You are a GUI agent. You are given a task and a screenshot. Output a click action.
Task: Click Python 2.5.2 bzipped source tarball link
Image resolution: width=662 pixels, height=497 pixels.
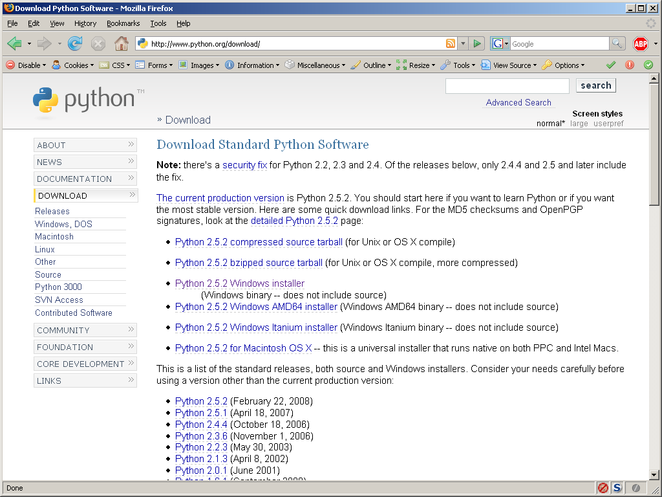(x=249, y=263)
